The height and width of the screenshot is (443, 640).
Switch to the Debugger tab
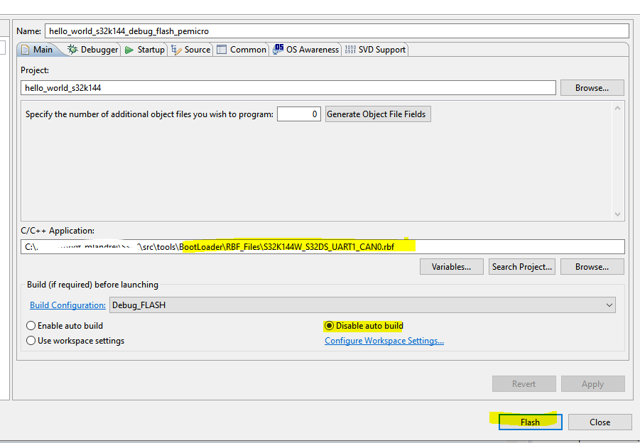click(93, 50)
